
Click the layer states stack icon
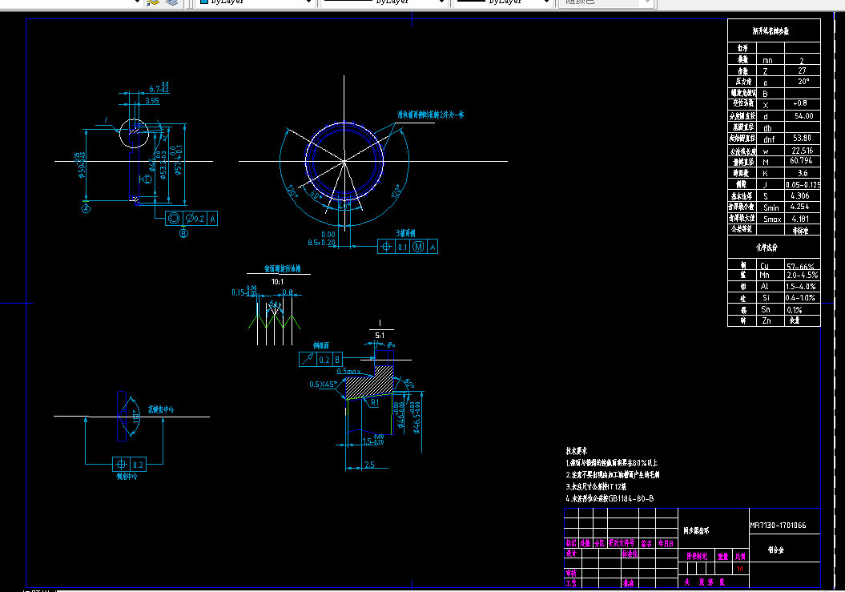[x=171, y=2]
